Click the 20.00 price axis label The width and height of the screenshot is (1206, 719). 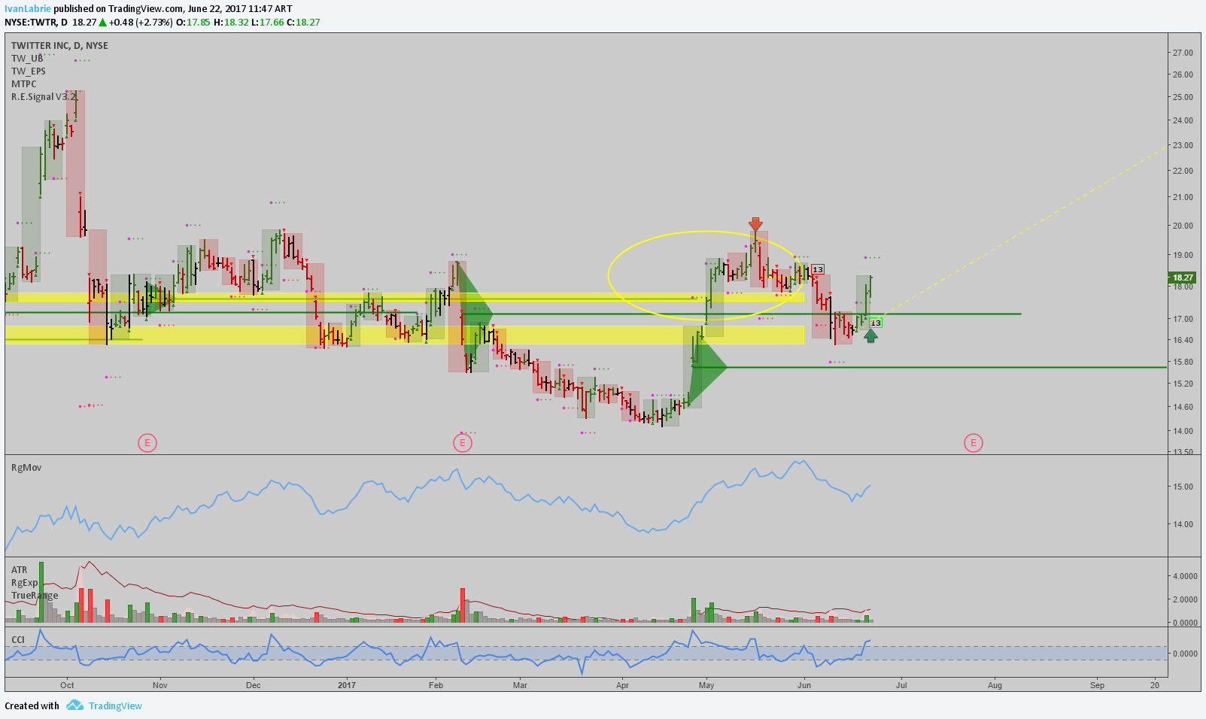tap(1183, 226)
